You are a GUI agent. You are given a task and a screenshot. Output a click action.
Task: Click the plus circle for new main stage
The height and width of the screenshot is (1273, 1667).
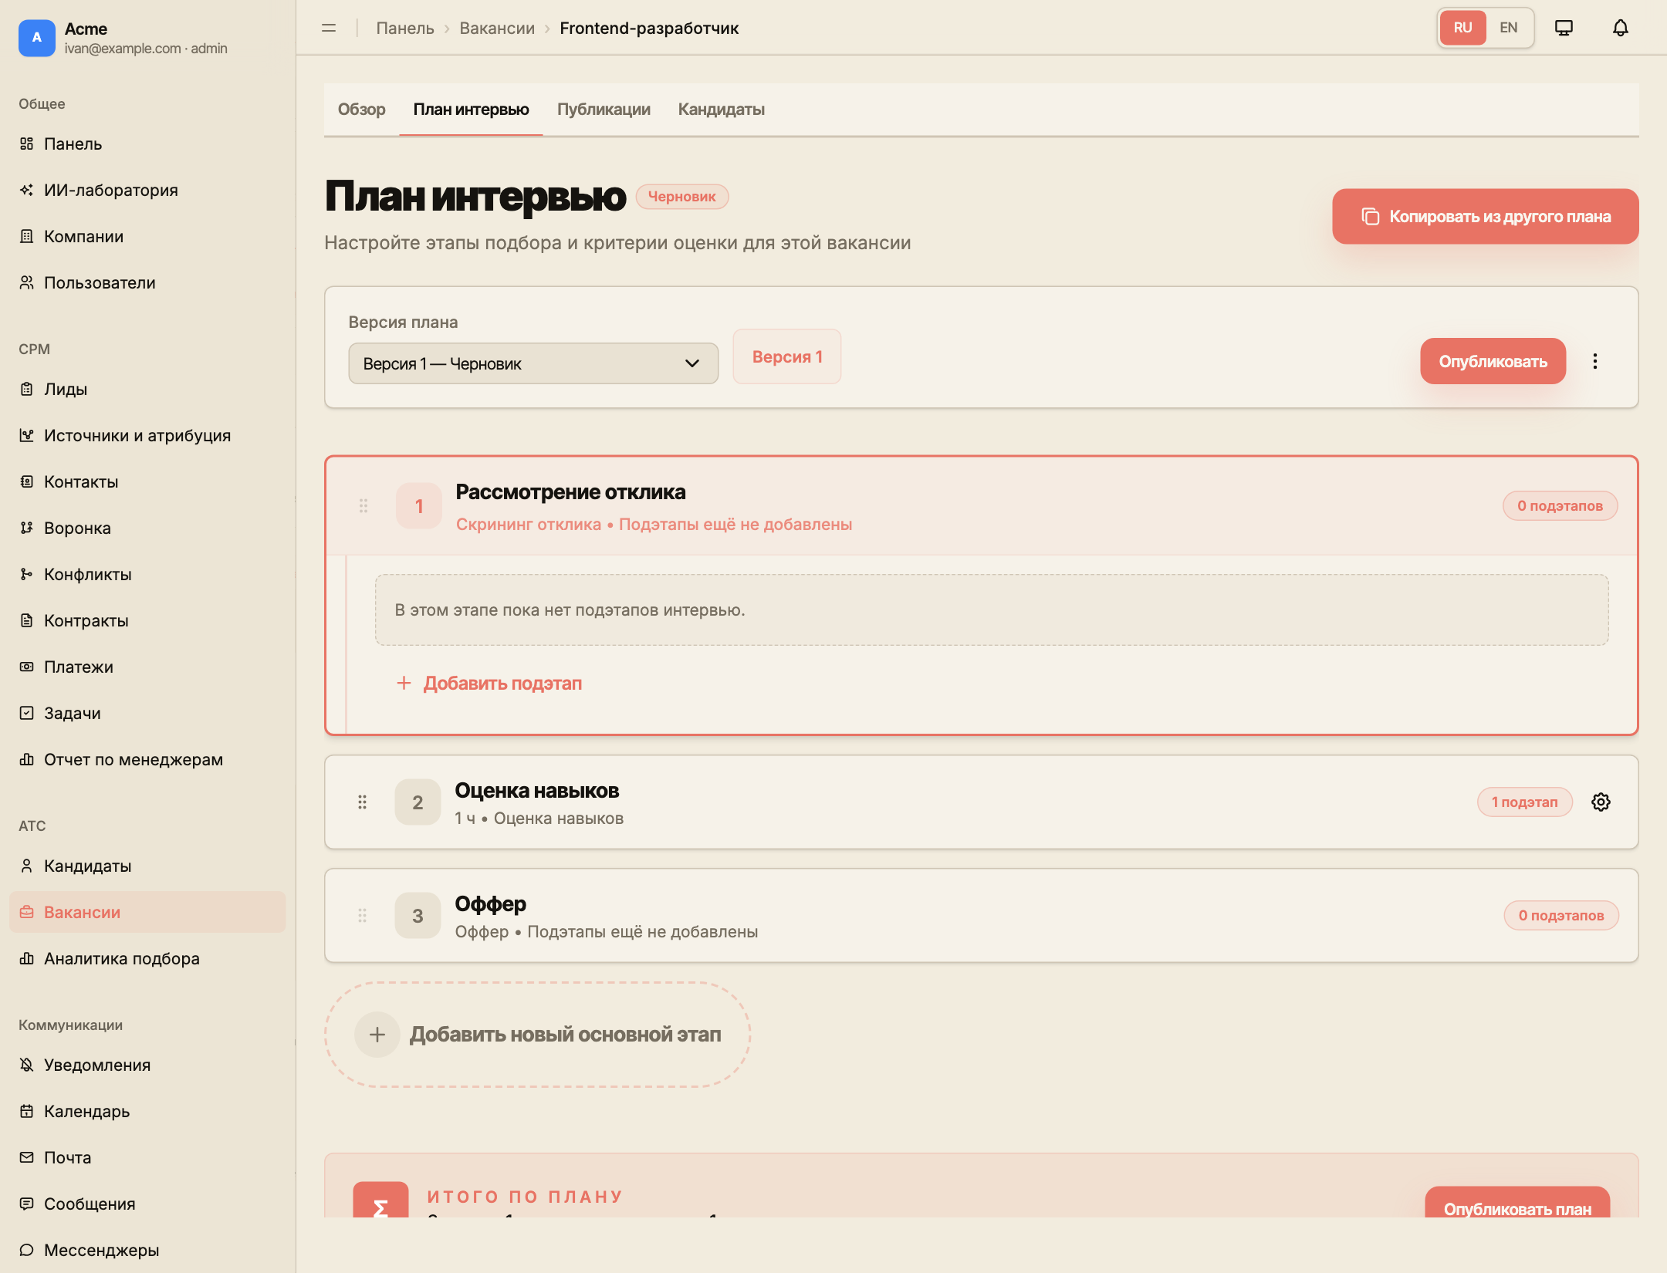click(x=377, y=1035)
